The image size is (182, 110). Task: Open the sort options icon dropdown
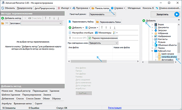115,33
